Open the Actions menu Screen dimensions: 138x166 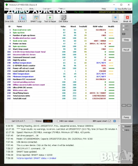pyautogui.click(x=32, y=9)
